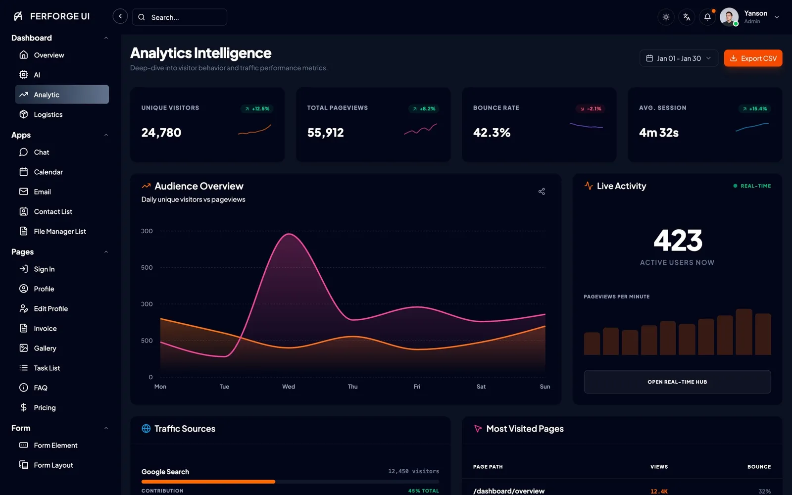Open the Email envelope icon
Viewport: 792px width, 495px height.
pyautogui.click(x=23, y=192)
